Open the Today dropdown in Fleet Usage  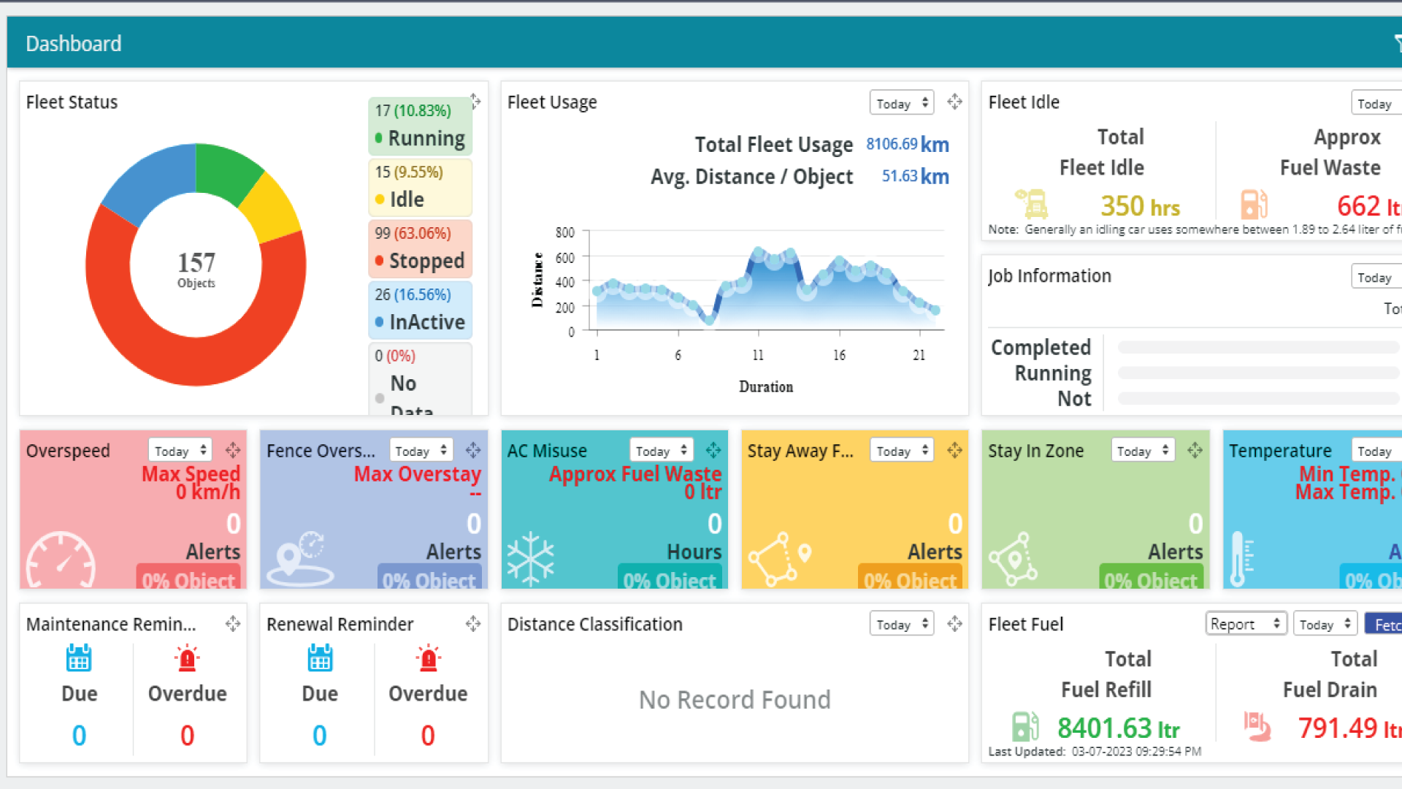point(902,103)
